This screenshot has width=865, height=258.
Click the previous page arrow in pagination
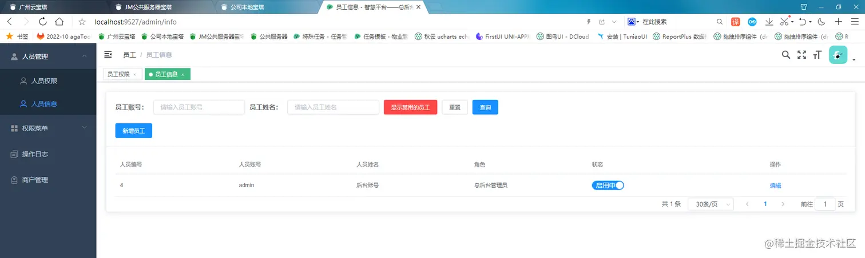coord(747,204)
